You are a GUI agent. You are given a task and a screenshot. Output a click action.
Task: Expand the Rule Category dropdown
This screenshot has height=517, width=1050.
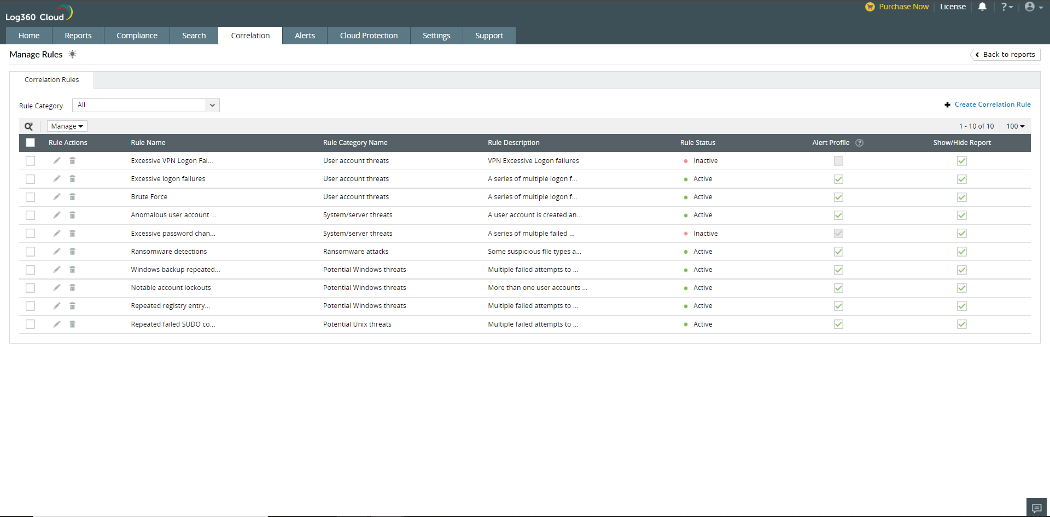[x=212, y=105]
